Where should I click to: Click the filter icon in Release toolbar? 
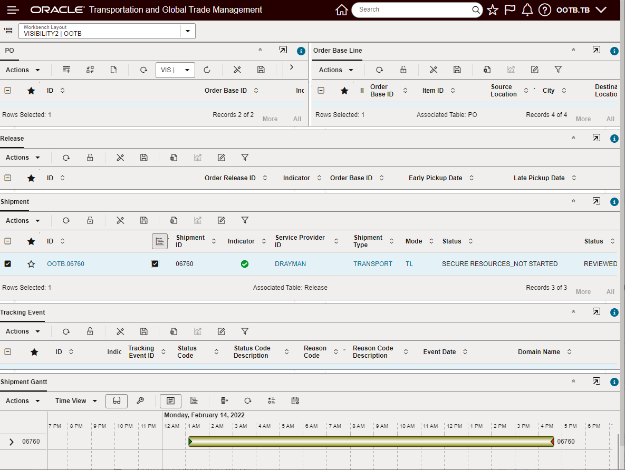tap(245, 158)
